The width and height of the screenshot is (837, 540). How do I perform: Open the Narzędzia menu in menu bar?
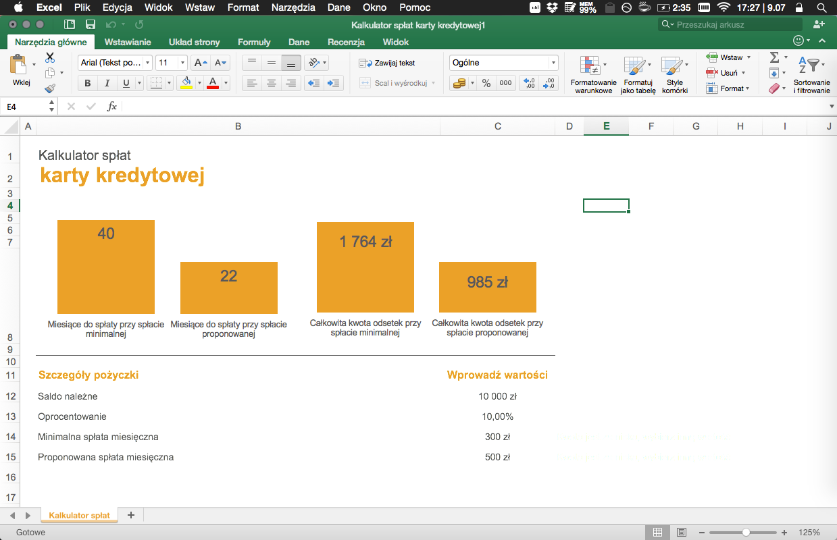point(293,7)
